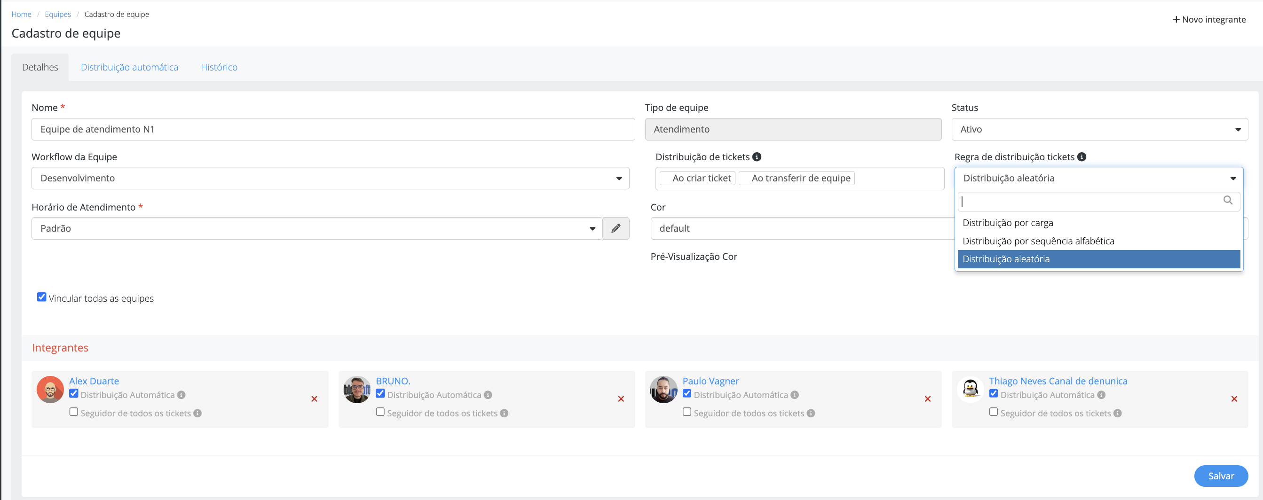Select Distribuição por sequência alfabética option
The image size is (1263, 500).
tap(1099, 241)
